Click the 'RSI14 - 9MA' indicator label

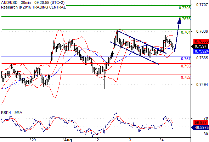click(12, 113)
